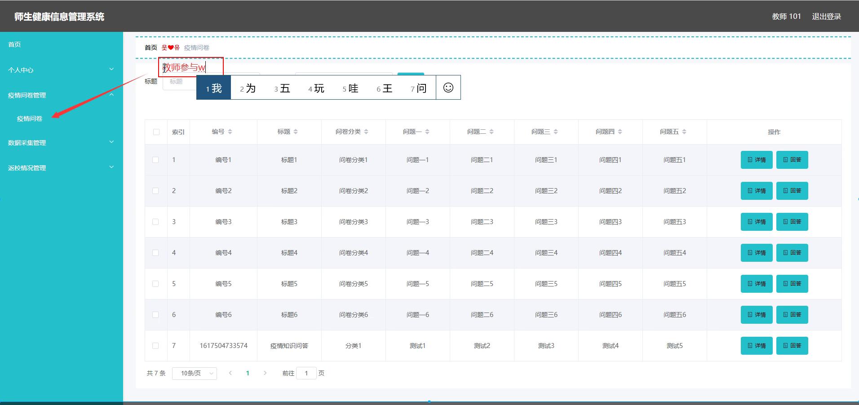Click 退出登录 link in top bar

click(x=826, y=17)
